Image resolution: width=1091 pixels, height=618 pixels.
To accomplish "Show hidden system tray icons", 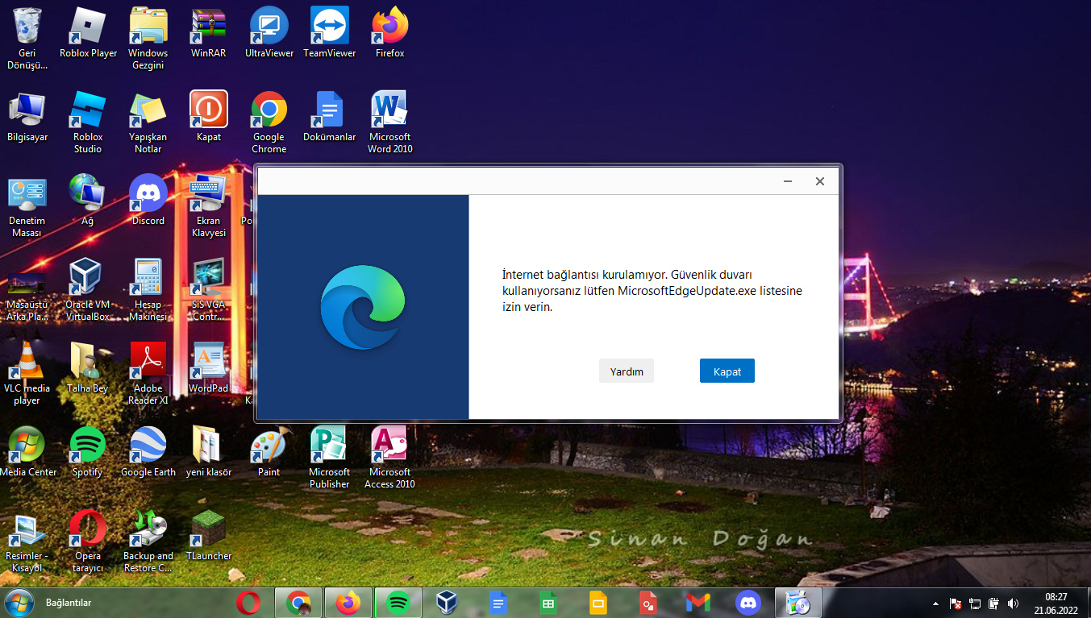I will (935, 603).
